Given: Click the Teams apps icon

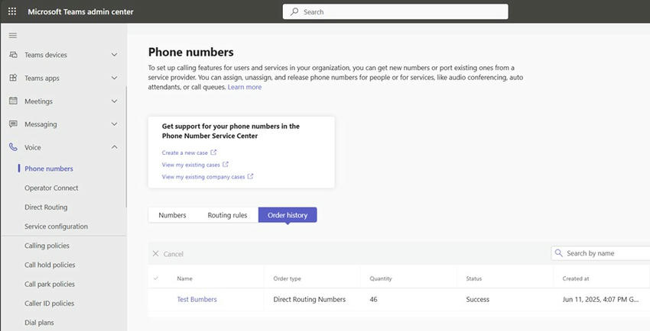Looking at the screenshot, I should click(x=13, y=78).
